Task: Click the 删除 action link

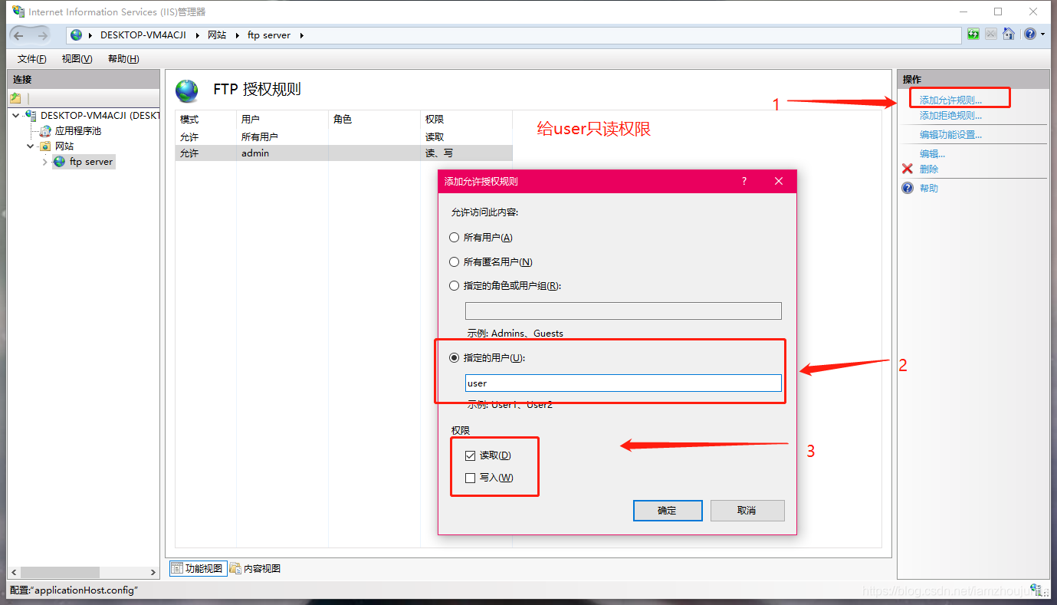Action: point(929,169)
